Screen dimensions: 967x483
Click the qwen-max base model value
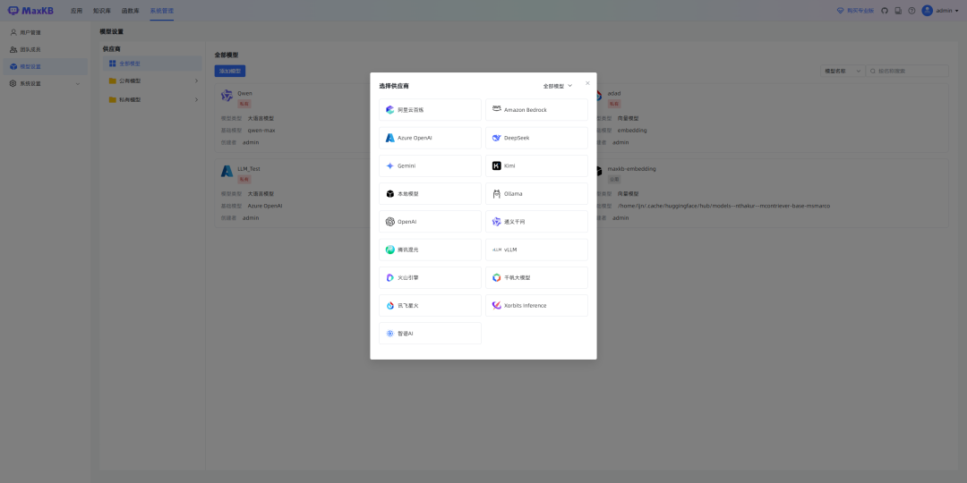[261, 131]
